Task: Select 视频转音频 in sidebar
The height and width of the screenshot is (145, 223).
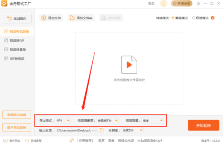Action: coord(17,49)
